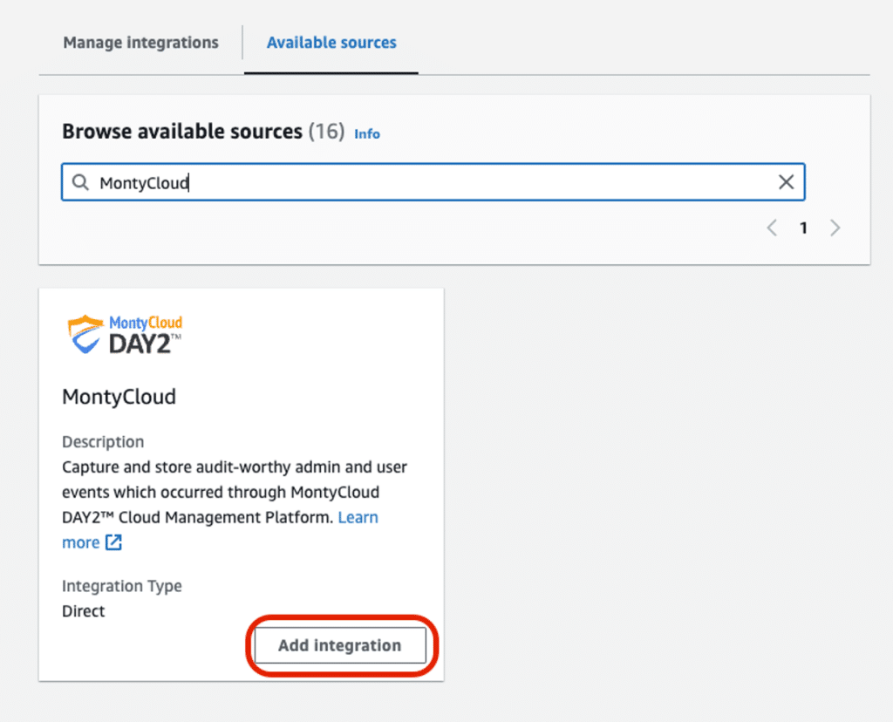Go to previous page with left chevron
Viewport: 893px width, 722px height.
(x=772, y=228)
